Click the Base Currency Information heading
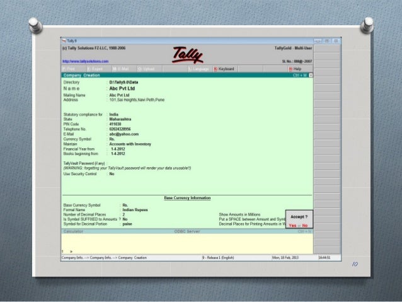402x302 pixels. pos(187,198)
